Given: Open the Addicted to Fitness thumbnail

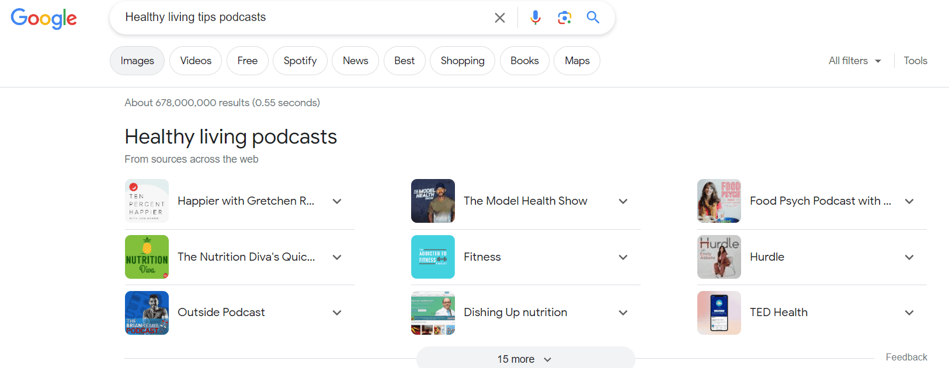Looking at the screenshot, I should click(x=433, y=257).
